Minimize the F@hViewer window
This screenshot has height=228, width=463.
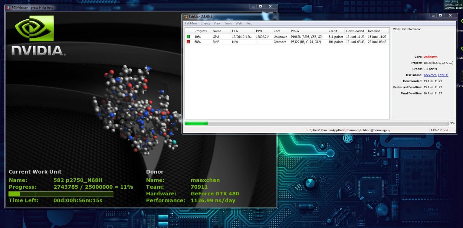(x=253, y=6)
